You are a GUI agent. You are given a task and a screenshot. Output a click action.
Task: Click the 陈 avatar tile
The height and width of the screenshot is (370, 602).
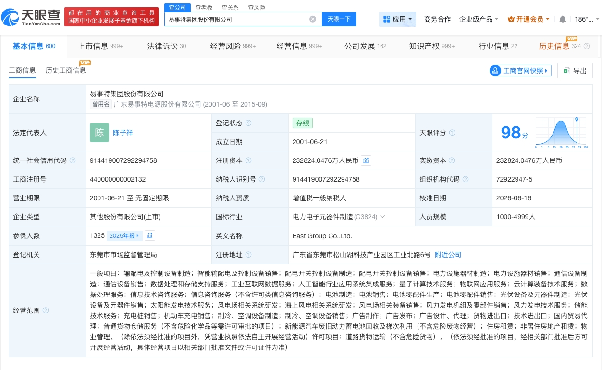click(x=99, y=133)
